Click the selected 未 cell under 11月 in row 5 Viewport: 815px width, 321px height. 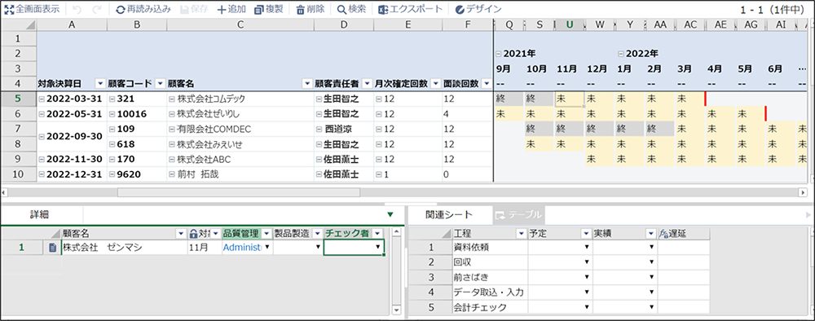[570, 99]
